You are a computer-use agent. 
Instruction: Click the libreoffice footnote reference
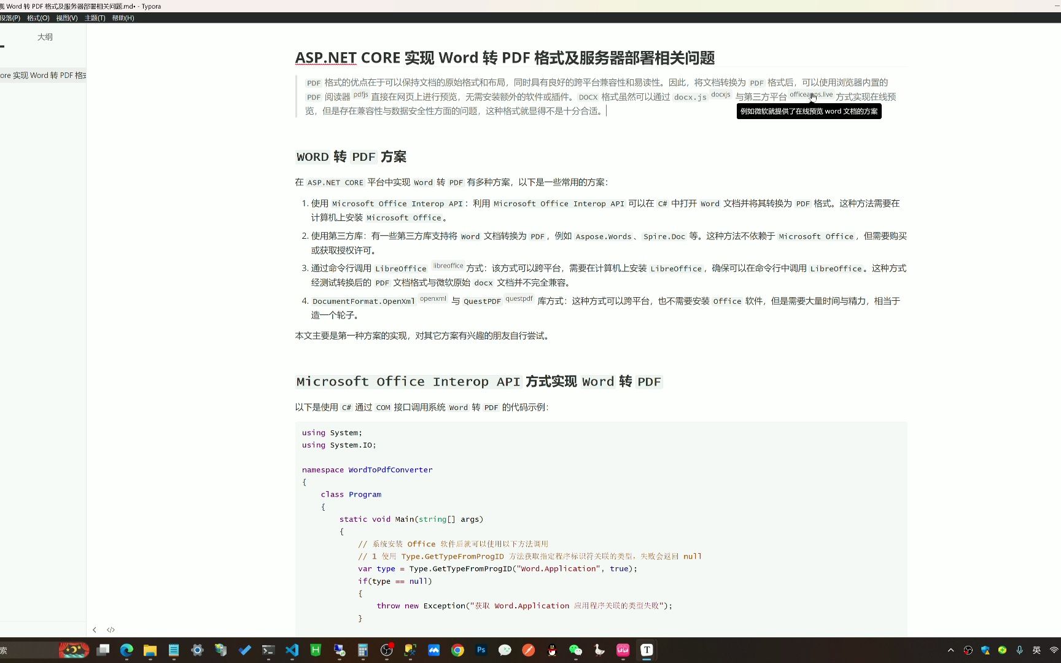(x=448, y=266)
